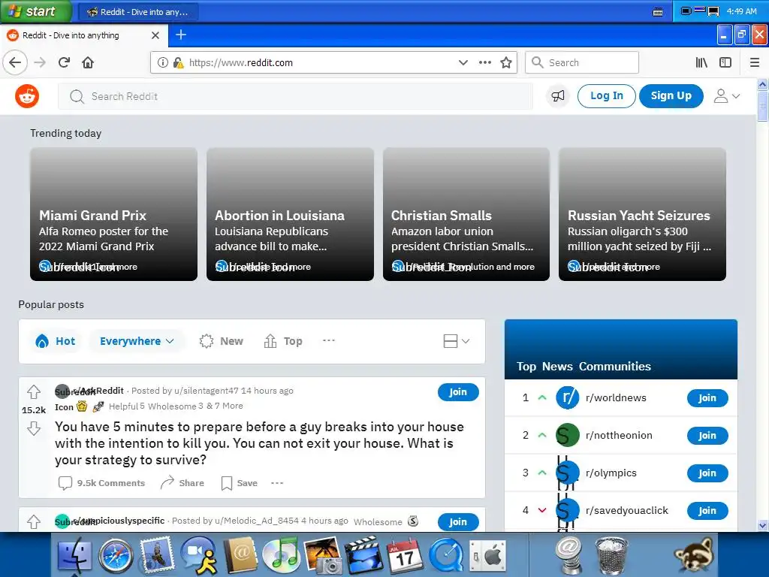The height and width of the screenshot is (577, 769).
Task: Select the Reddit - Dive into anything tab
Action: [x=83, y=35]
